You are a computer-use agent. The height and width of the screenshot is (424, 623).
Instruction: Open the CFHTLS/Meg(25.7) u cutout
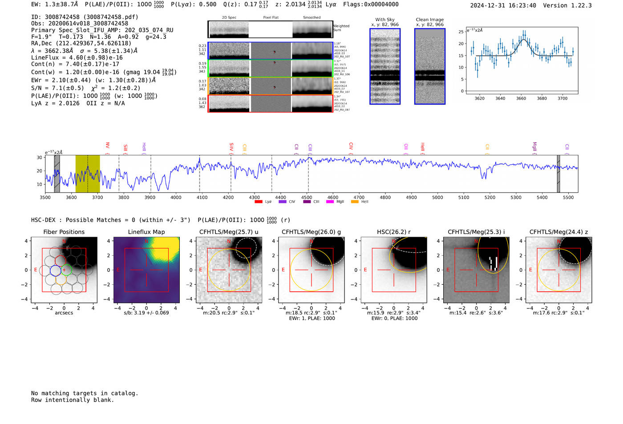(x=229, y=270)
